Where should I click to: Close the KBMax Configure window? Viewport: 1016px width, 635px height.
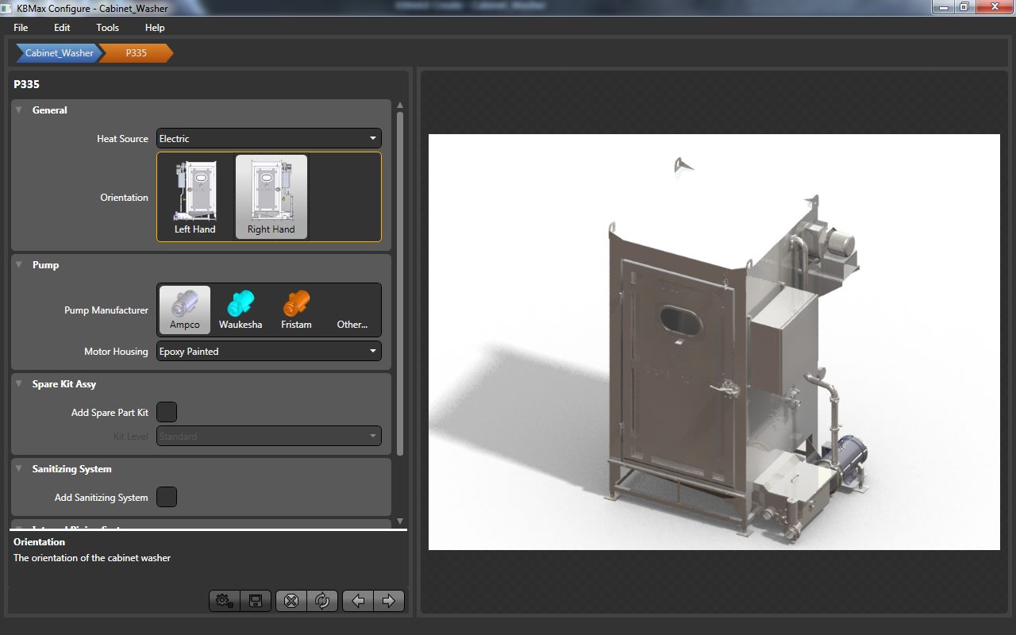[994, 6]
